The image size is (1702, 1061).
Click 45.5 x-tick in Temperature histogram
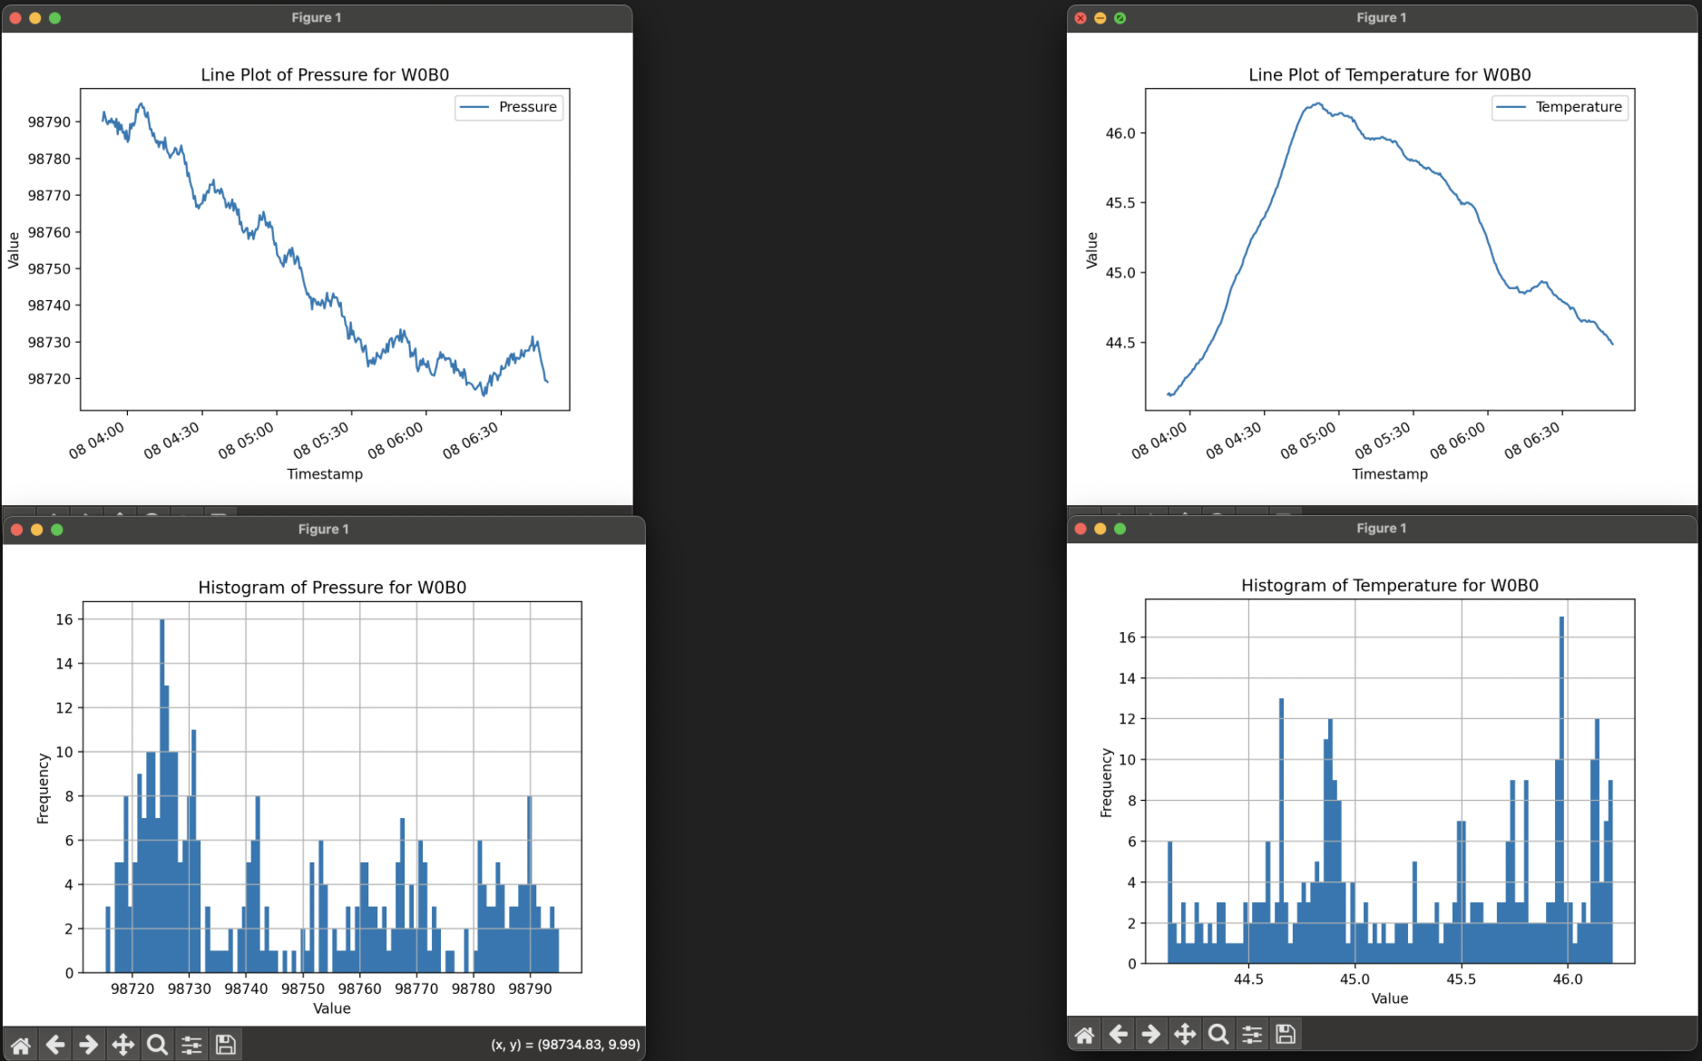[x=1461, y=979]
